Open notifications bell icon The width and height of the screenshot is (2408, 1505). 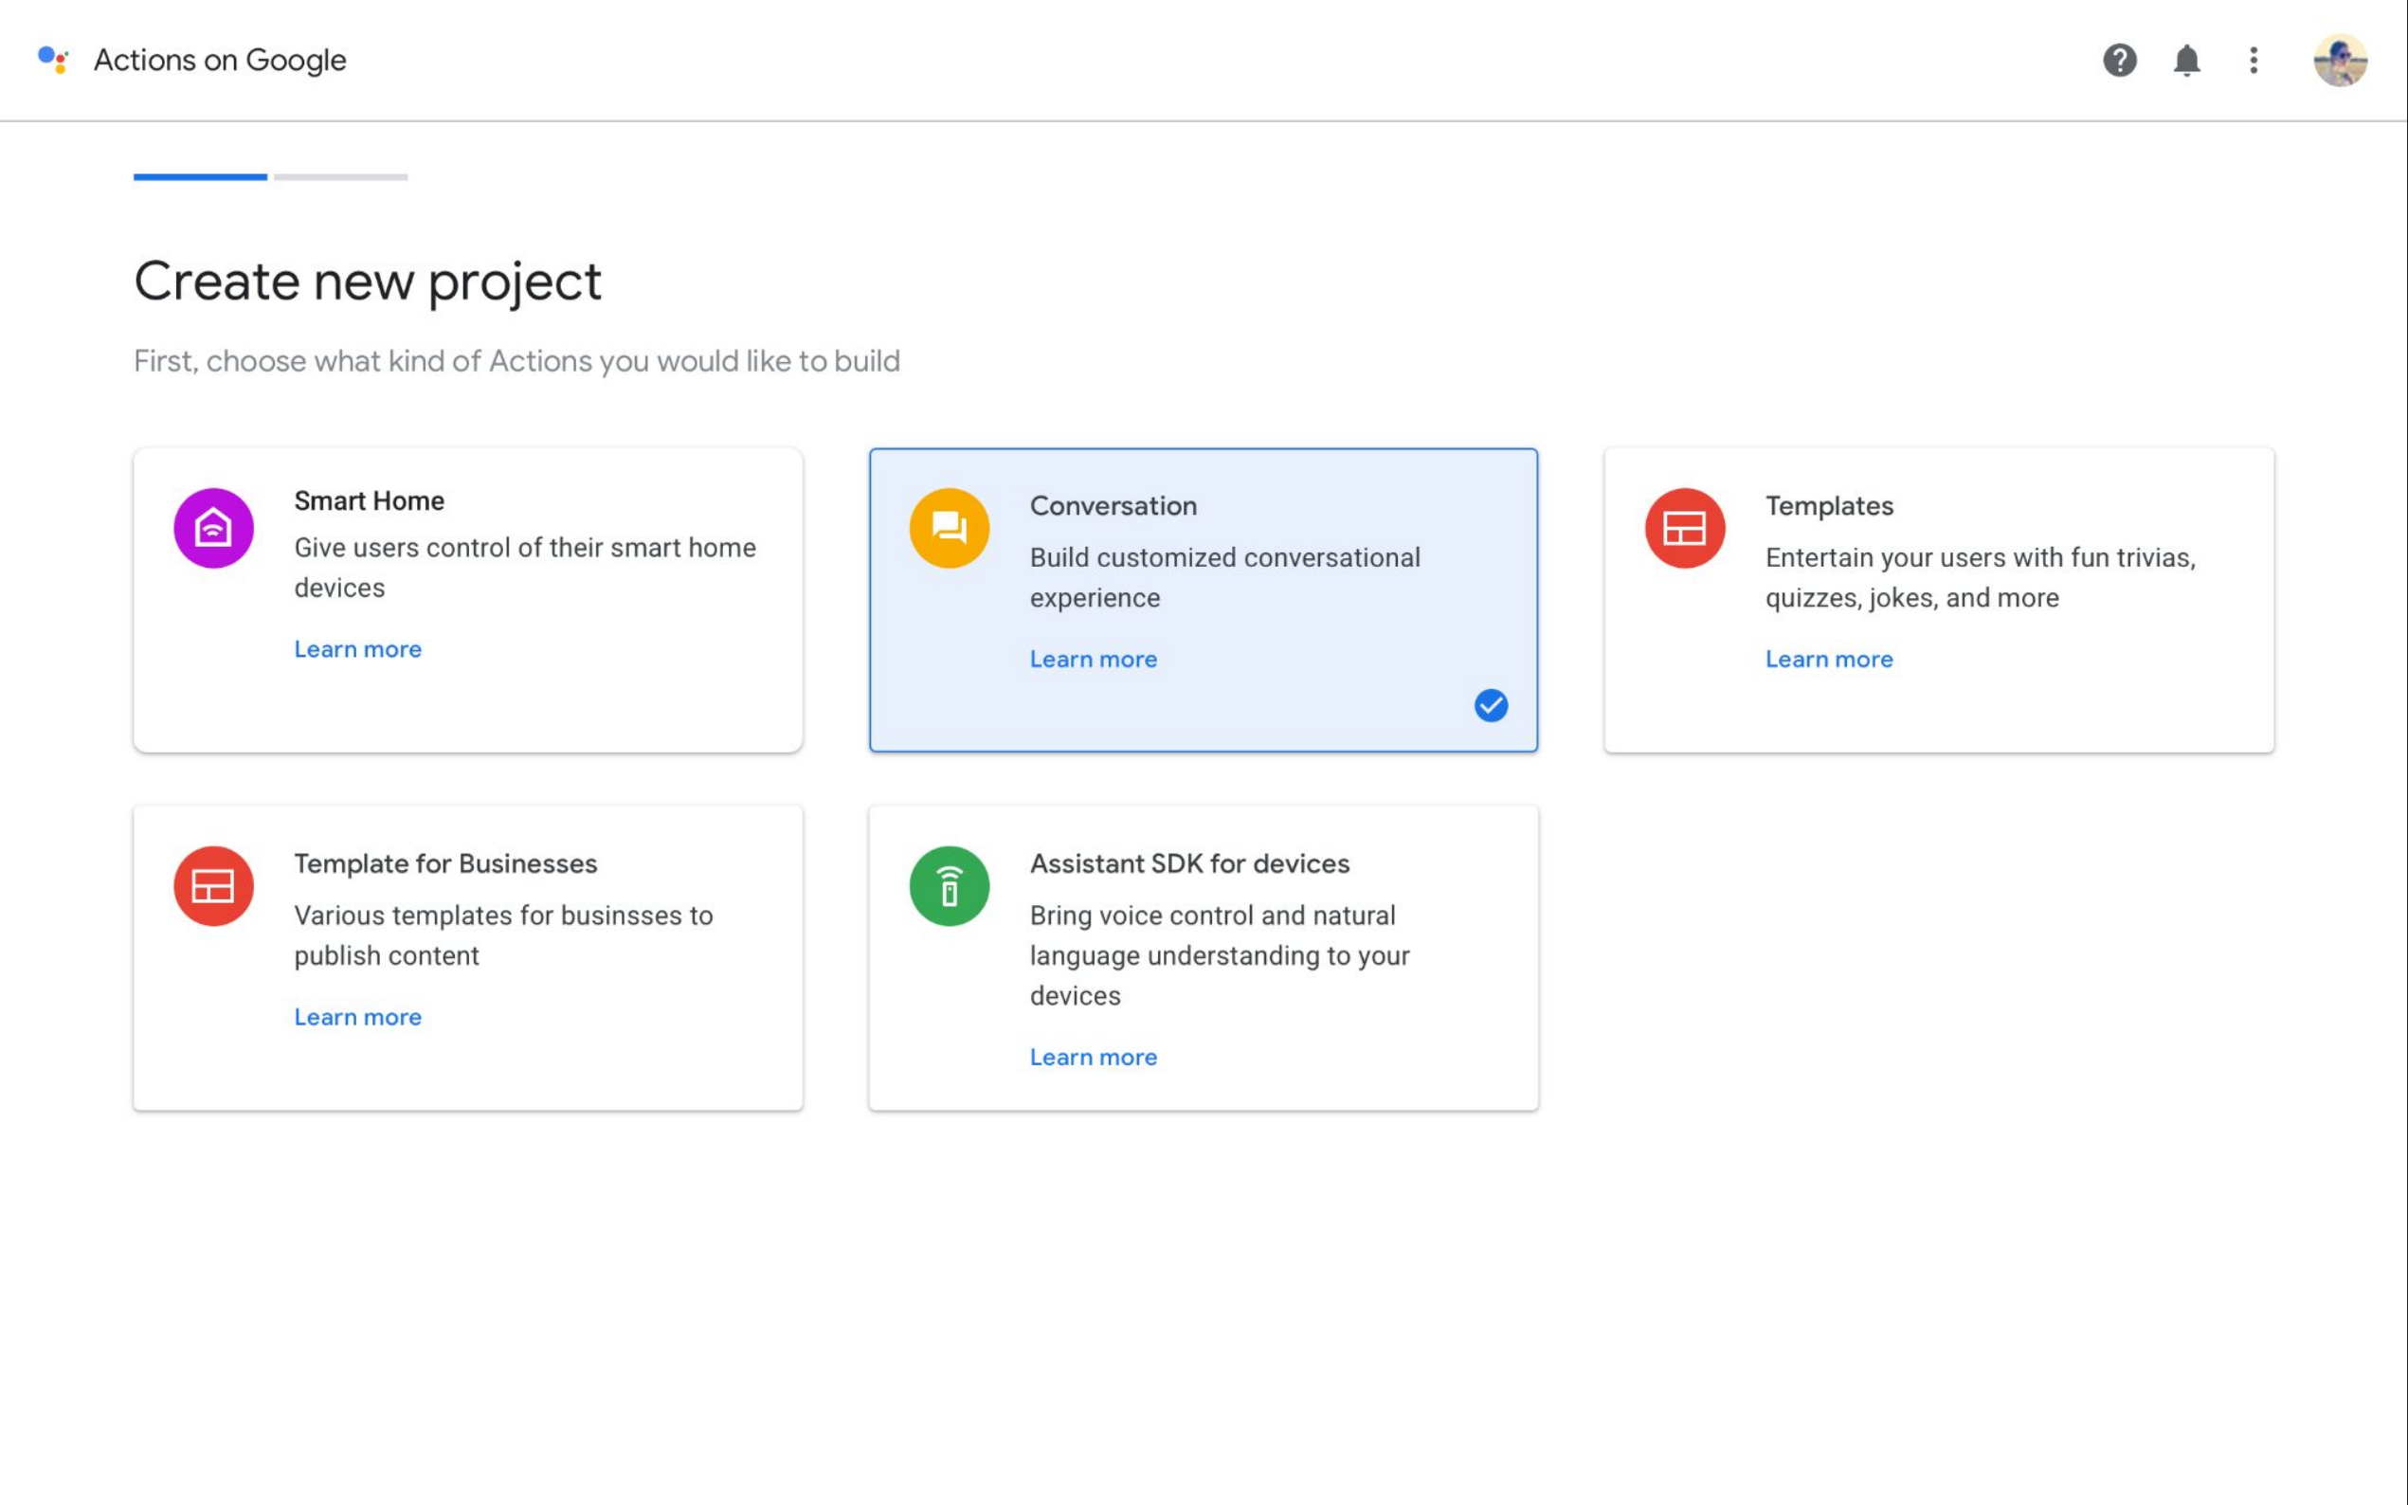[x=2186, y=60]
